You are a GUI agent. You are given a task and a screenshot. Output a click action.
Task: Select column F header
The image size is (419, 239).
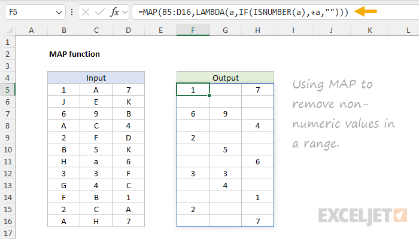[193, 30]
